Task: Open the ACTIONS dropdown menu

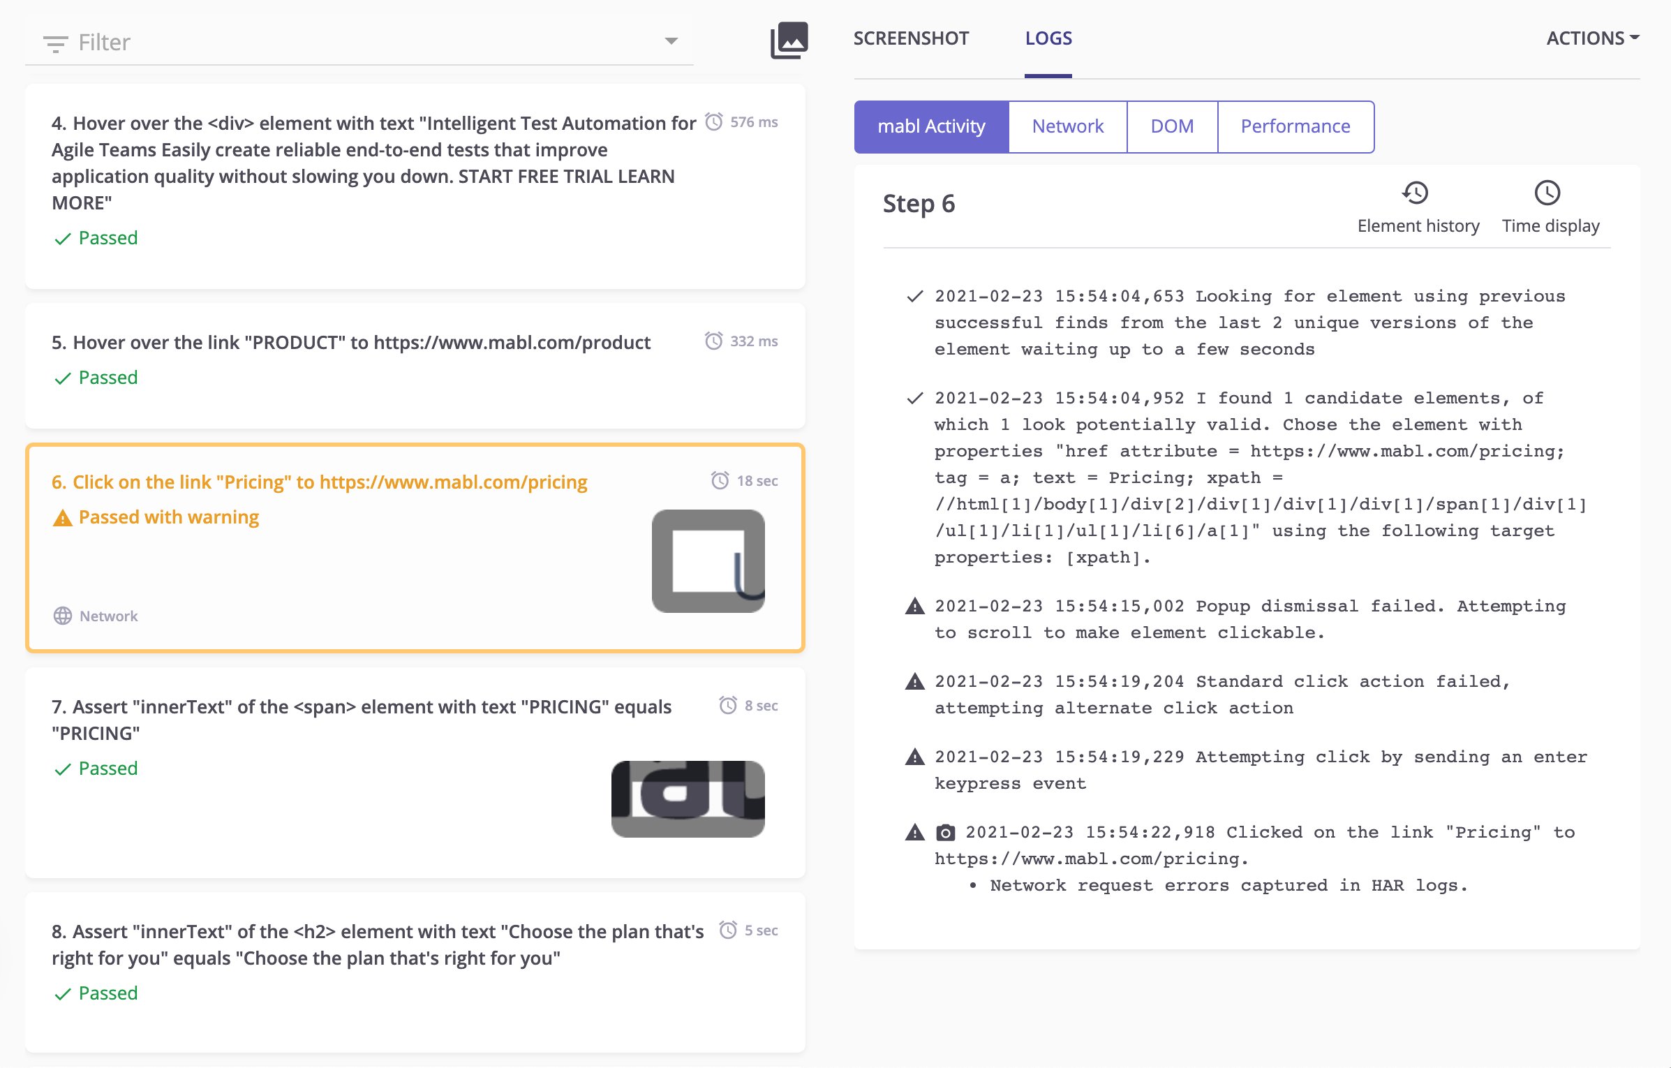Action: (1592, 38)
